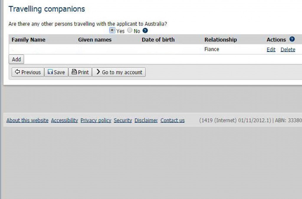Viewport: 302px width, 199px height.
Task: Open the Privacy policy link
Action: (96, 120)
